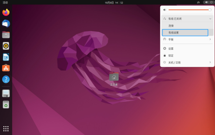Screen dimensions: 215x135
Task: Open Firefox from the dock
Action: click(6, 12)
